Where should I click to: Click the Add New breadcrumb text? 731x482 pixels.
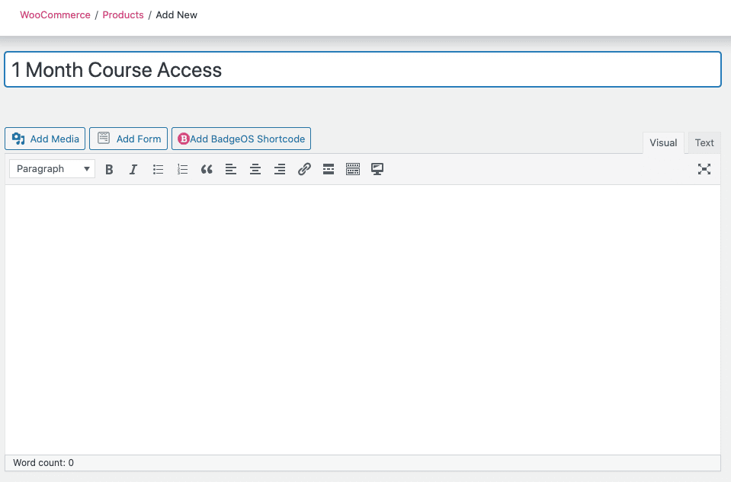[x=176, y=15]
